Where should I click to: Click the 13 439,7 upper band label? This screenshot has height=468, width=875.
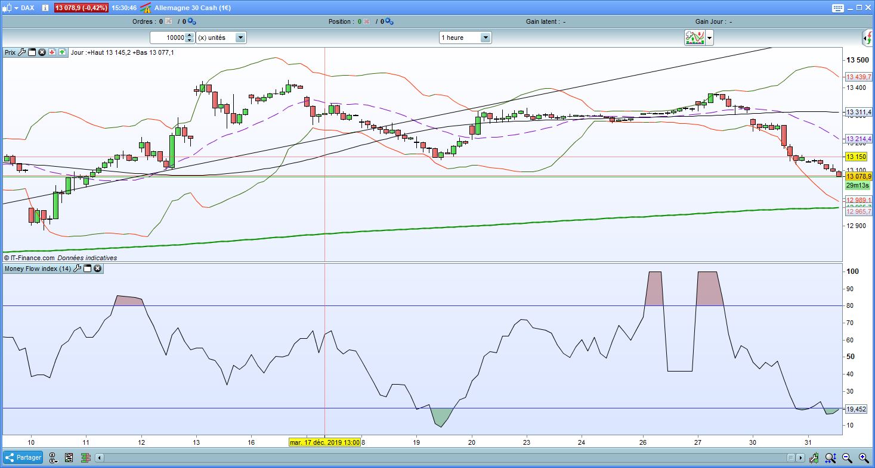[858, 77]
